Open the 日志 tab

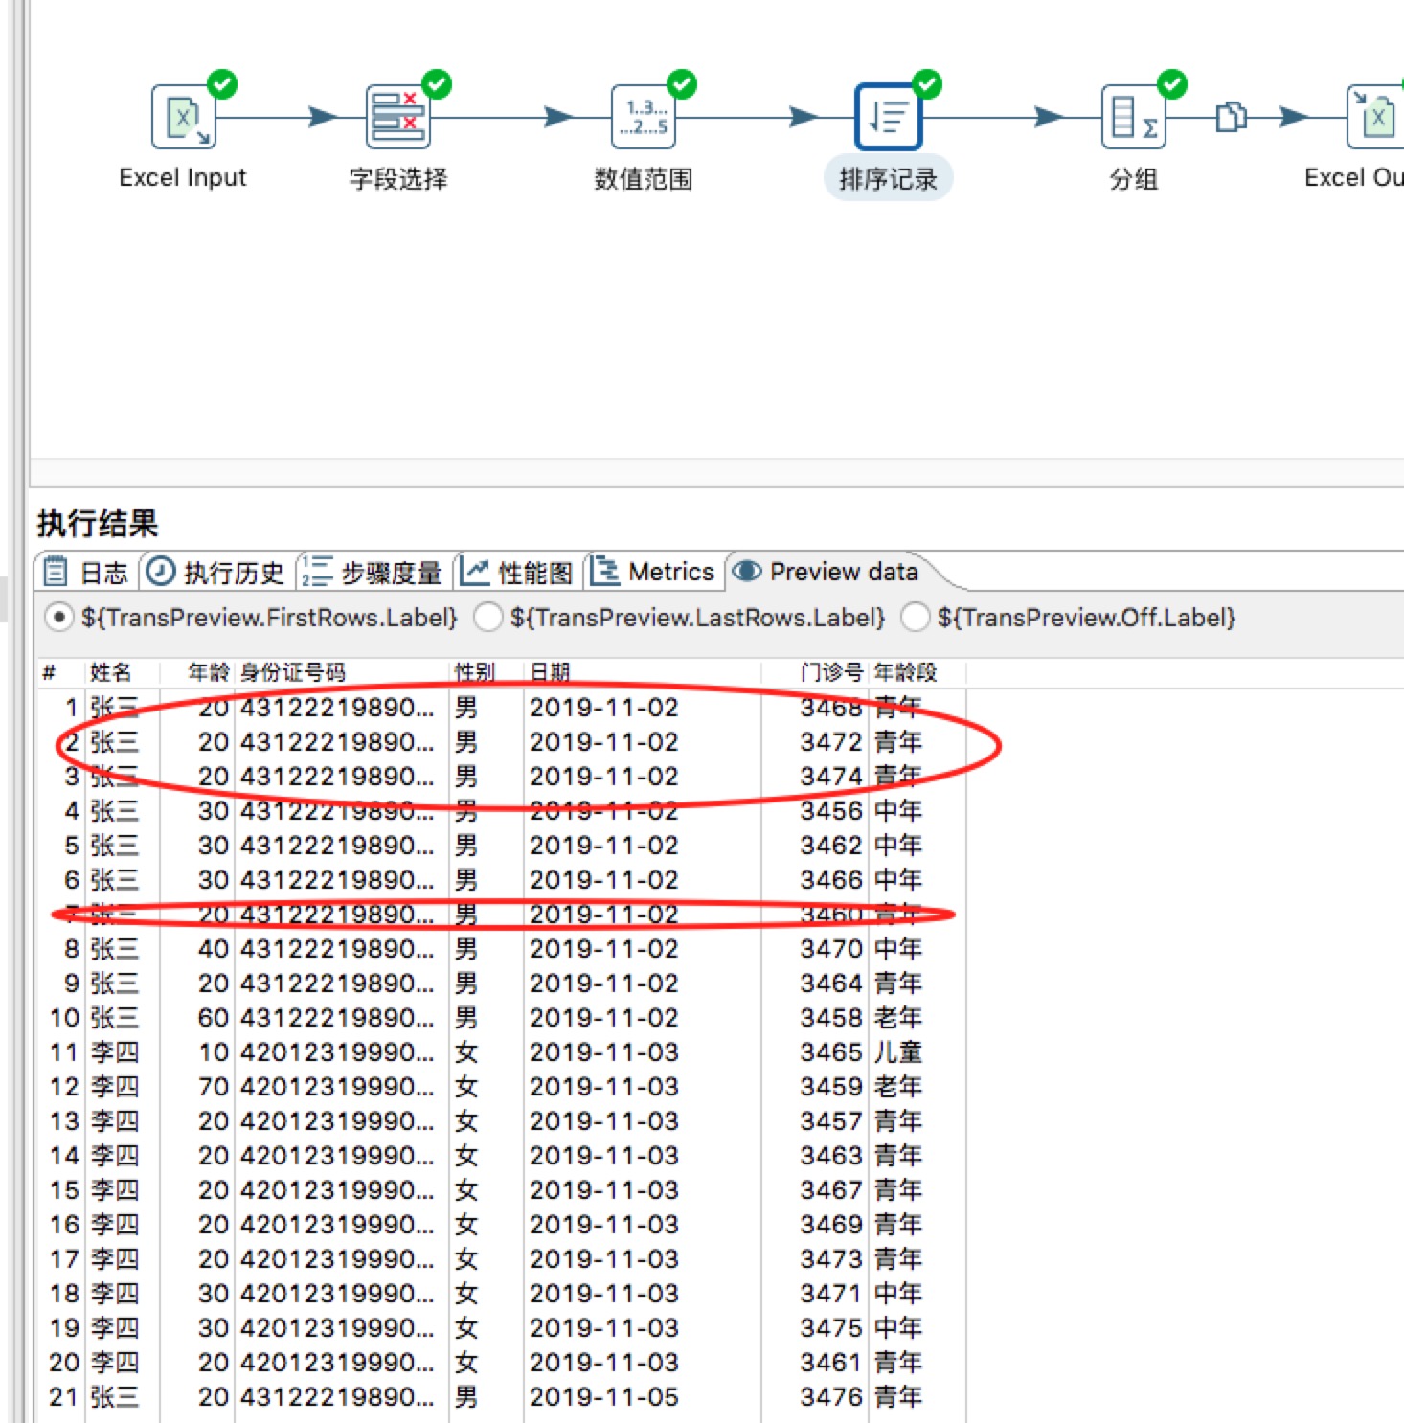pos(88,572)
